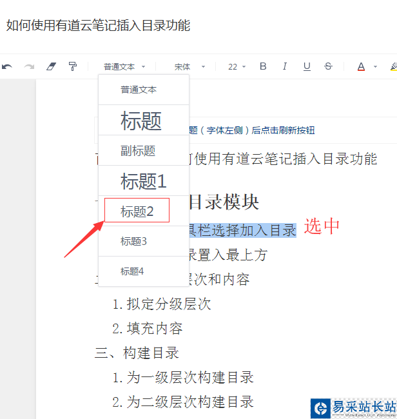Click the line 2. 为二级层次构建目录
This screenshot has height=419, width=397.
tap(183, 402)
